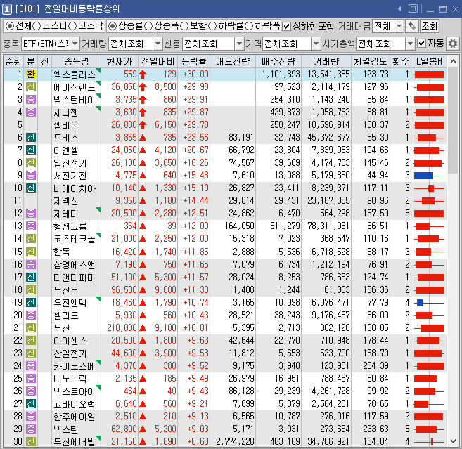Select the 코스피 radio button
Image resolution: width=462 pixels, height=449 pixels.
(37, 26)
